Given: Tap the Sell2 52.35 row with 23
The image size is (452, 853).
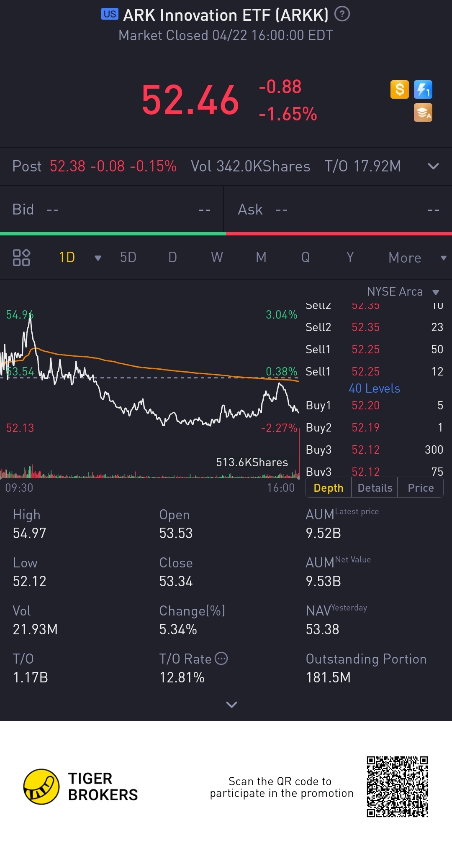Looking at the screenshot, I should point(374,327).
